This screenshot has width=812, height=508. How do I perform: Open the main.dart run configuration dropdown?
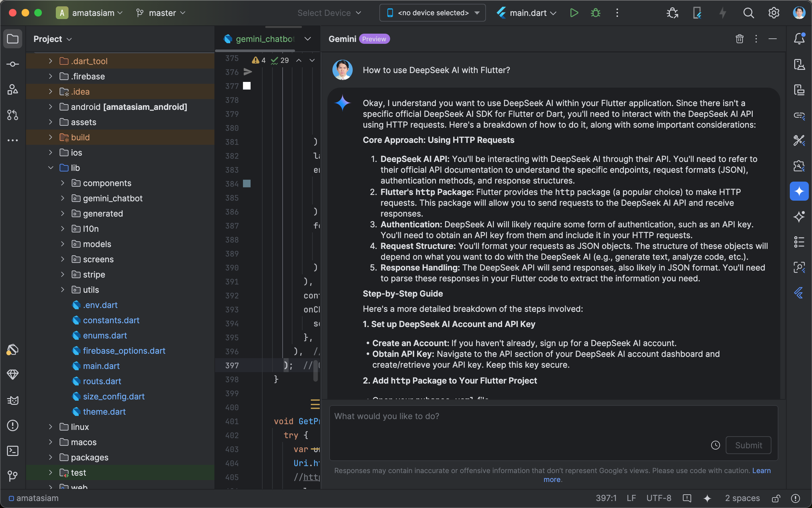click(527, 13)
